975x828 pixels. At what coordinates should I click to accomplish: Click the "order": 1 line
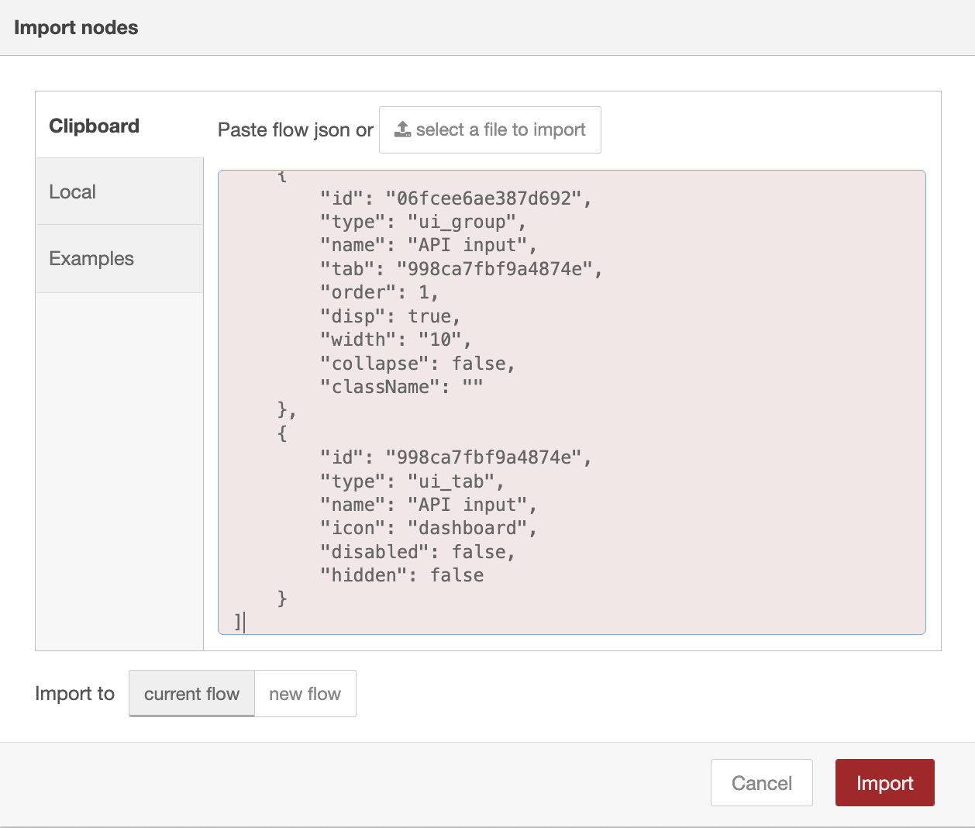pos(379,292)
